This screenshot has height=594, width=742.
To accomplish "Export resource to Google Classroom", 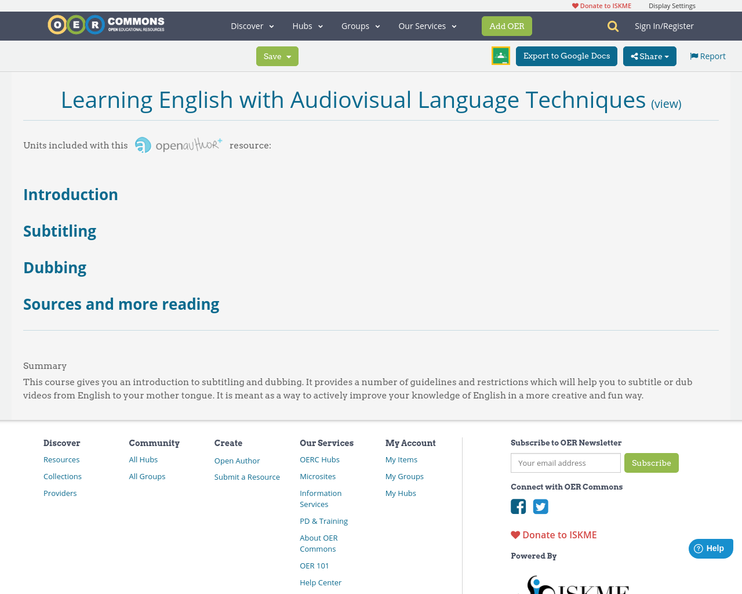I will pos(500,55).
